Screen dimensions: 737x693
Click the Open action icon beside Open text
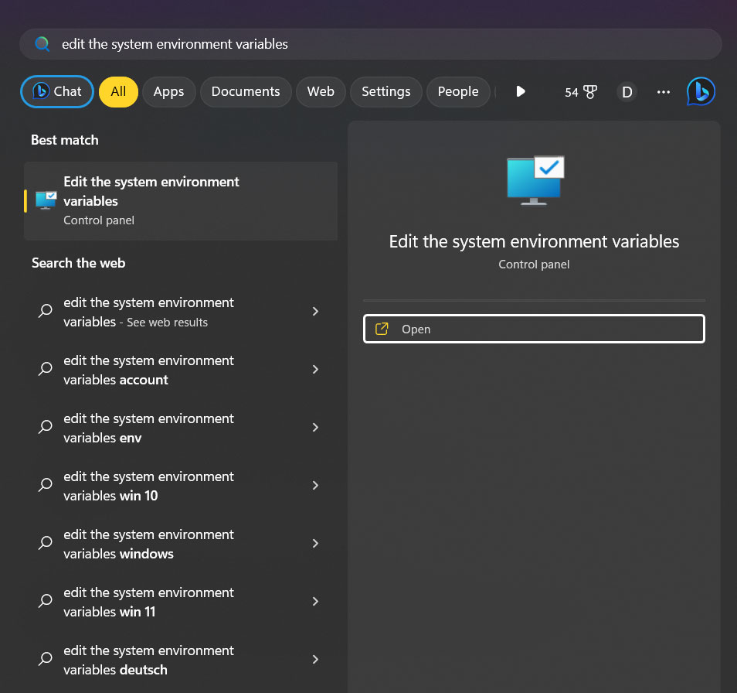382,329
